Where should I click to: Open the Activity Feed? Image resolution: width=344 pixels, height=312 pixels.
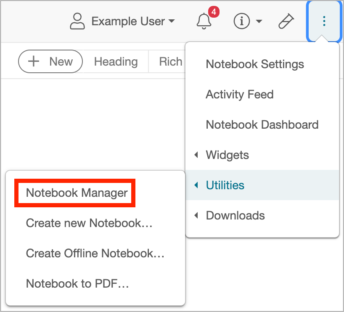pos(239,94)
